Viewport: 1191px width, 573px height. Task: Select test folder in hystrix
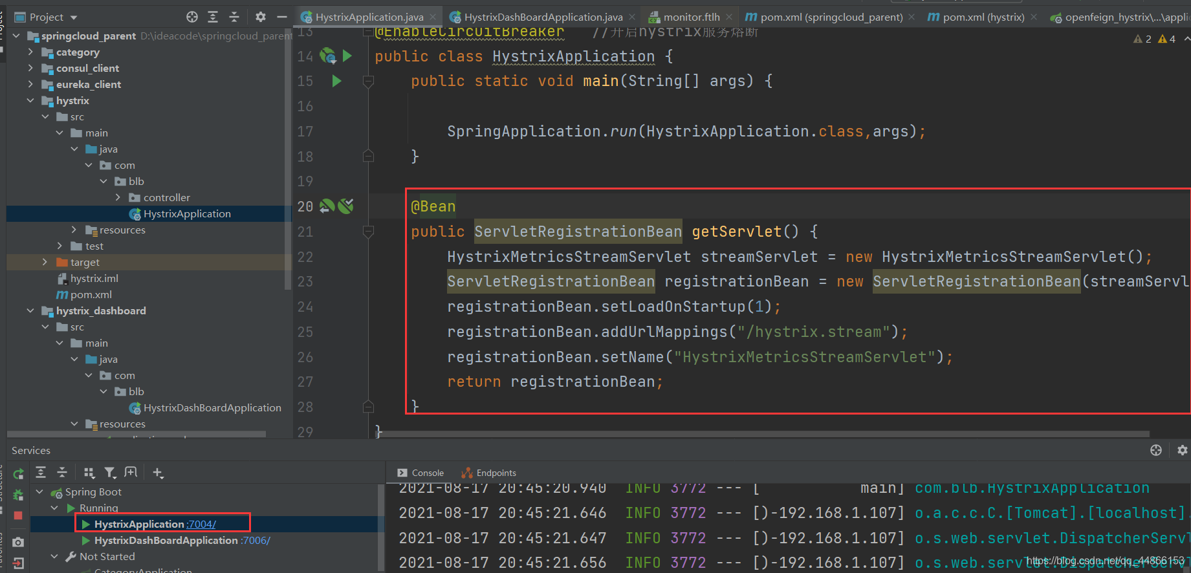(94, 246)
